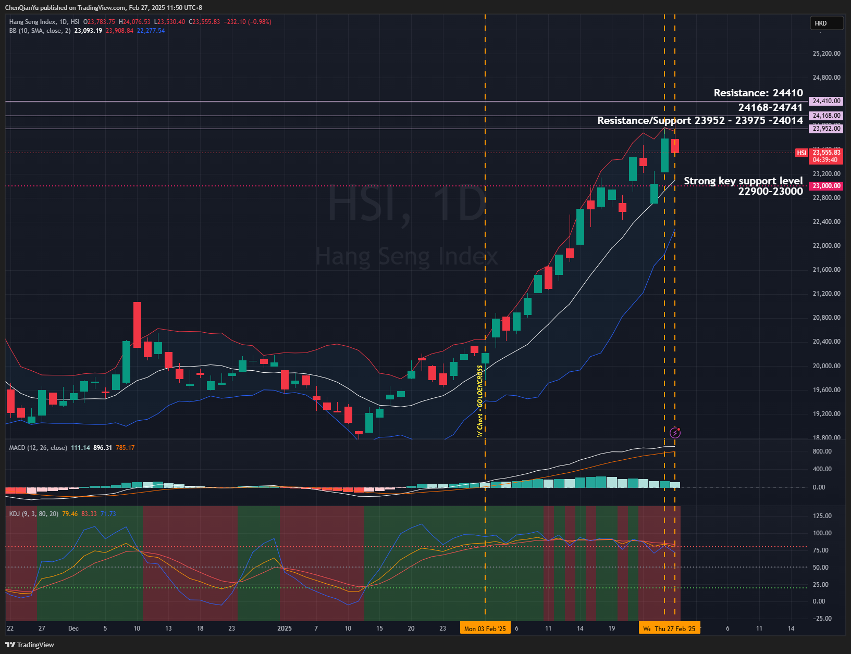851x654 pixels.
Task: Click the 20,000.00 price scale label
Action: point(827,366)
